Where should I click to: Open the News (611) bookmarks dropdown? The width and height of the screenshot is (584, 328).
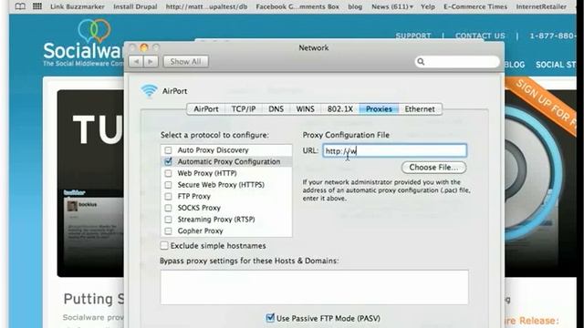tap(392, 6)
